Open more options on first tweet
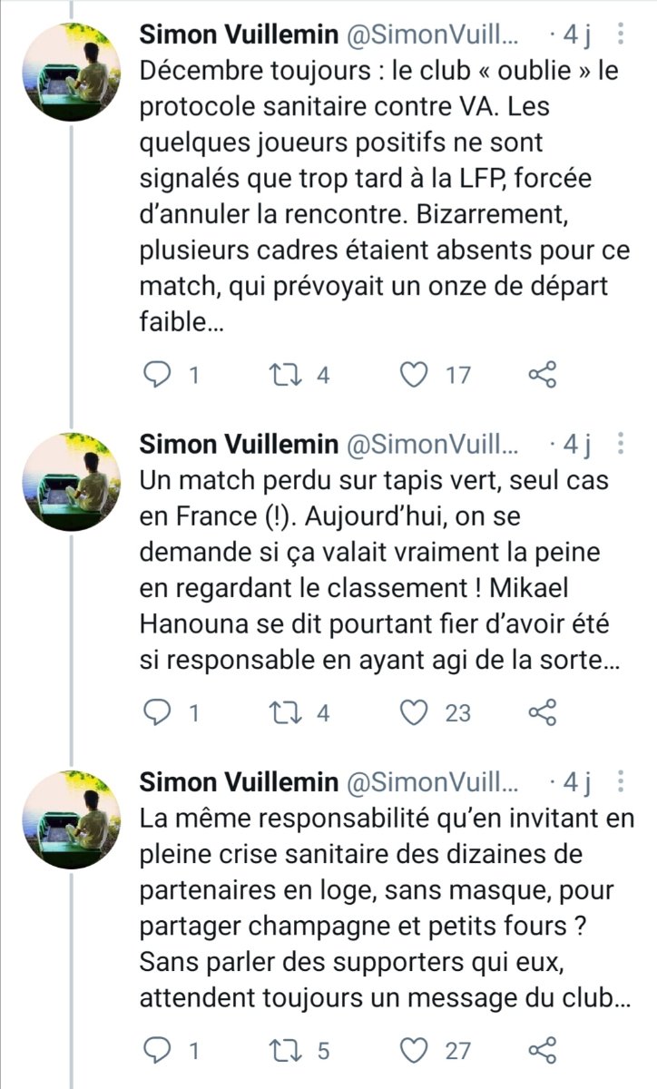 pyautogui.click(x=621, y=36)
